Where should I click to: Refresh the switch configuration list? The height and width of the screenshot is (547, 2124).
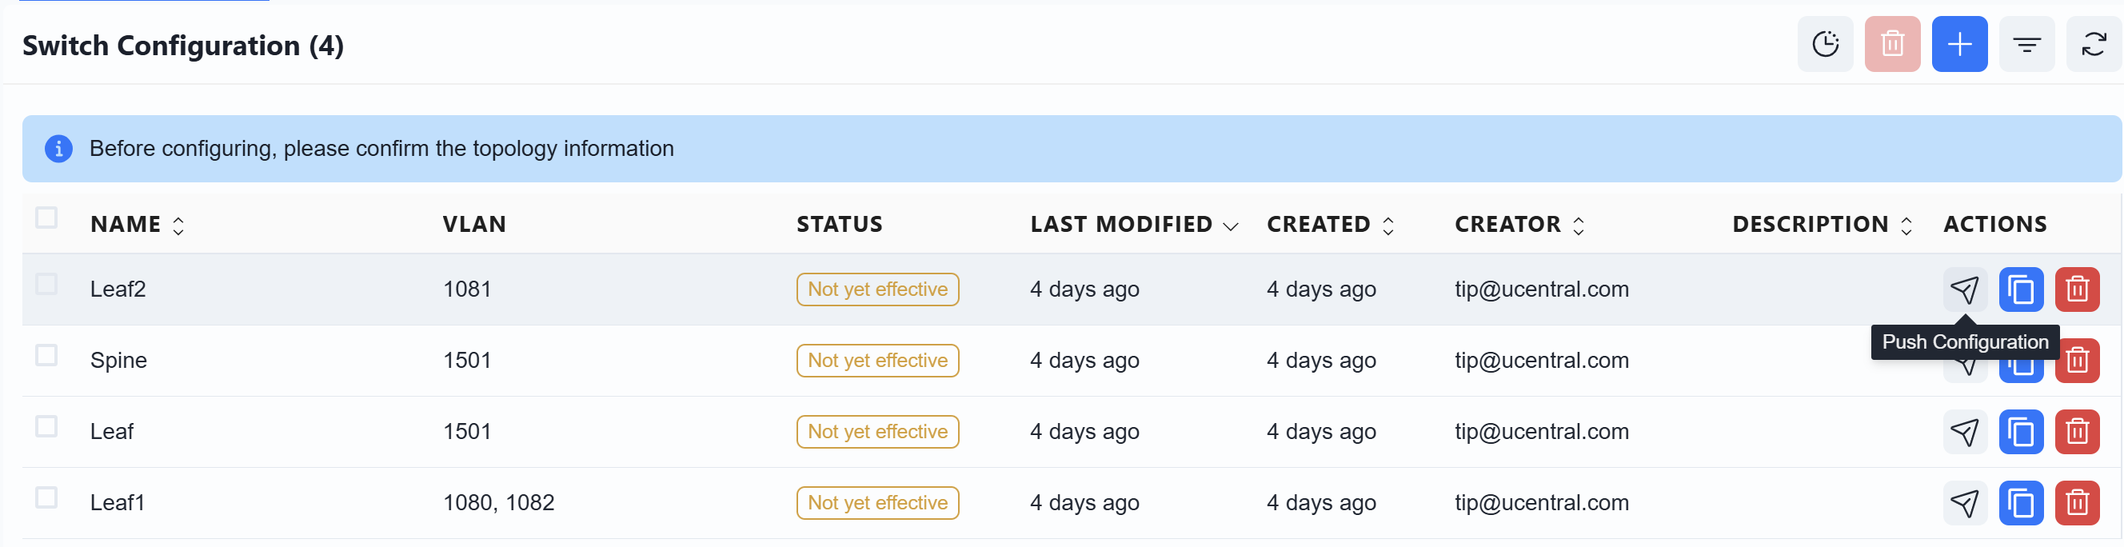[2094, 45]
